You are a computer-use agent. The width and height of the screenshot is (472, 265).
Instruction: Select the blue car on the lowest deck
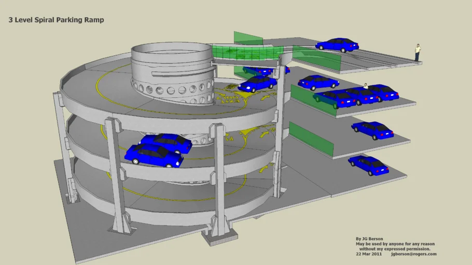(368, 165)
